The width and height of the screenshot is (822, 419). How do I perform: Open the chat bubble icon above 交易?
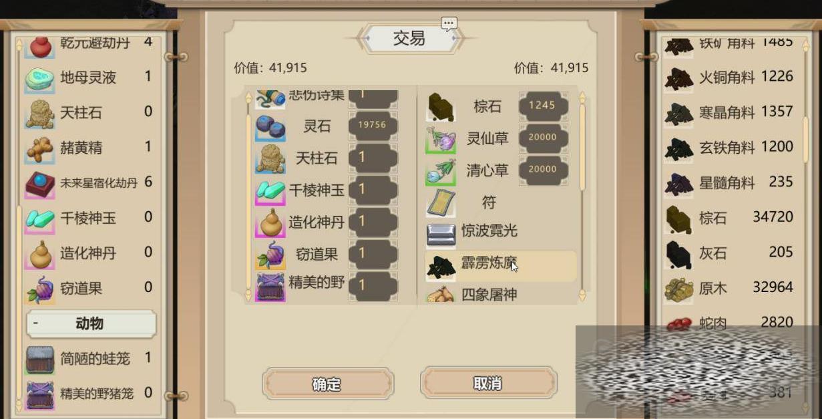(449, 24)
